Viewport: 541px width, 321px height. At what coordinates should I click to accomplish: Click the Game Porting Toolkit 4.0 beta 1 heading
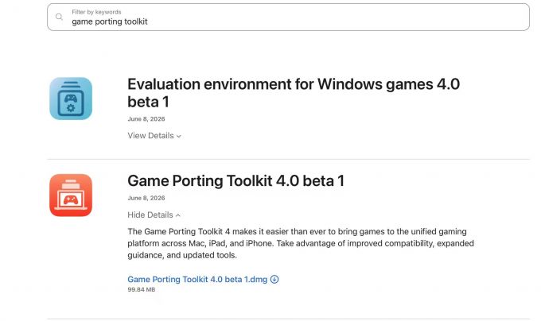pyautogui.click(x=236, y=181)
